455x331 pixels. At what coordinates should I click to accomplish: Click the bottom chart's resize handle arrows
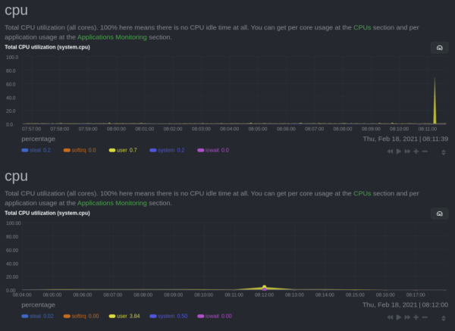click(442, 317)
